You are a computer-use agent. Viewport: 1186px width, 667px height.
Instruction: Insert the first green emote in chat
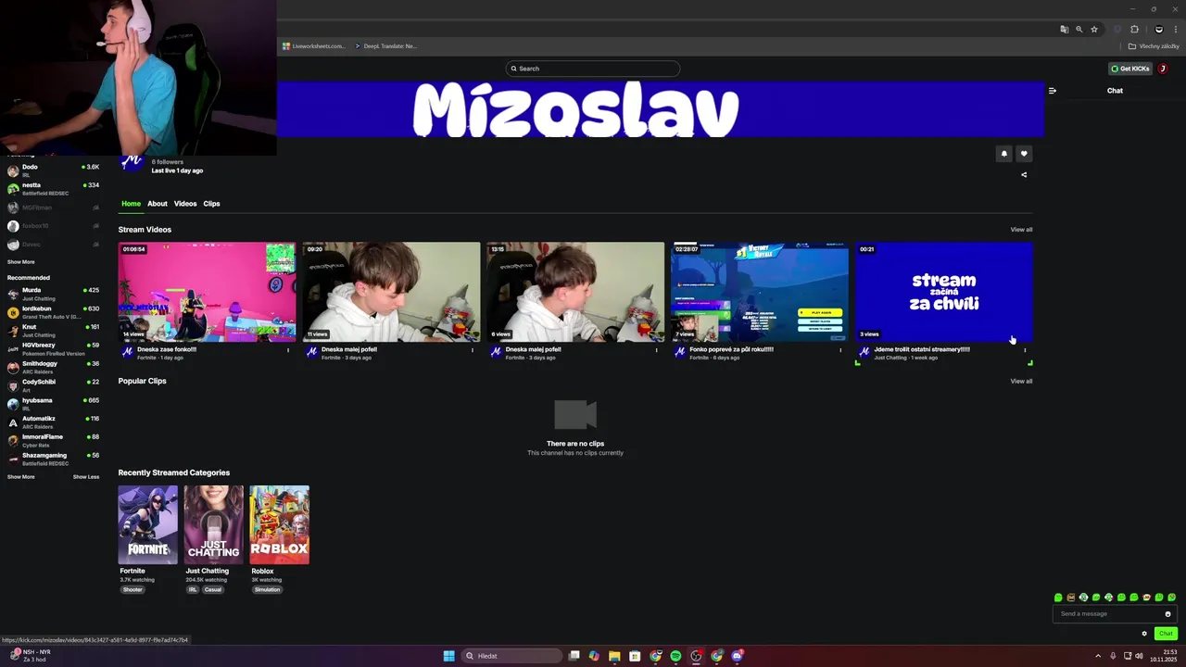pos(1058,598)
